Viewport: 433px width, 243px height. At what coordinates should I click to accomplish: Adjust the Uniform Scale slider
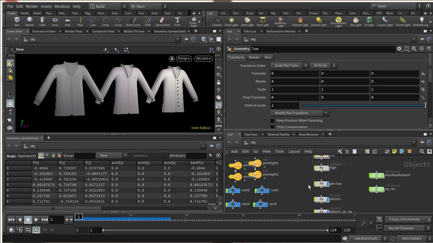[x=363, y=105]
